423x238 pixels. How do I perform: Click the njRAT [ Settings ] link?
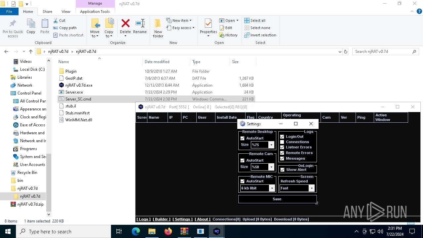(x=182, y=219)
